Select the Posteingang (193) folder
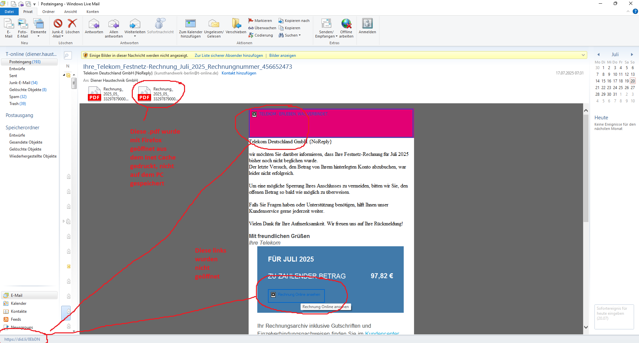 coord(29,62)
